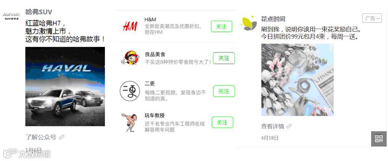Open the 花点时间 account name
Screen dimensions: 388x161
coord(273,19)
